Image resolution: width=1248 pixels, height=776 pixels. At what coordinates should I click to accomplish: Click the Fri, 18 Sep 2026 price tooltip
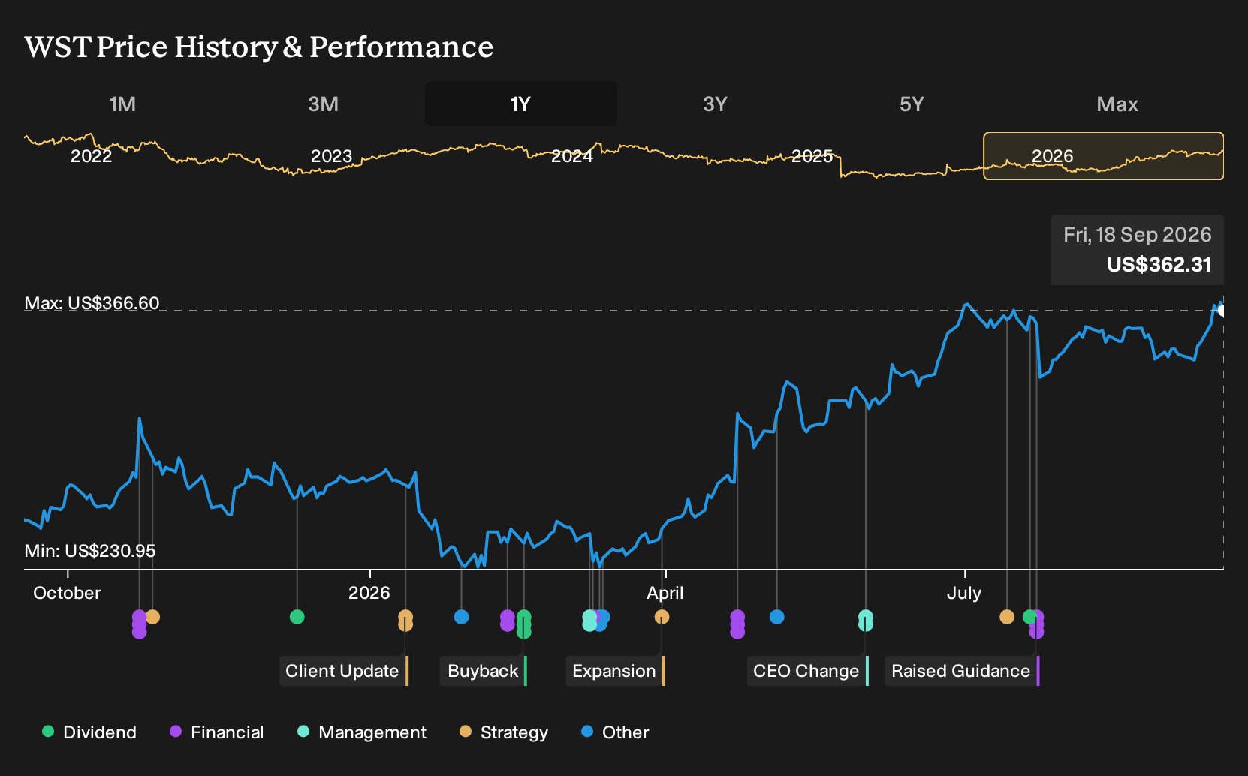[x=1138, y=250]
